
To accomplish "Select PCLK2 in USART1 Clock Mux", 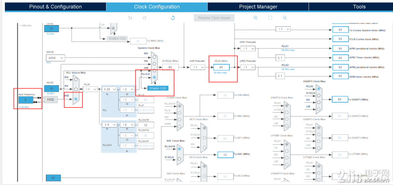I will [318, 89].
